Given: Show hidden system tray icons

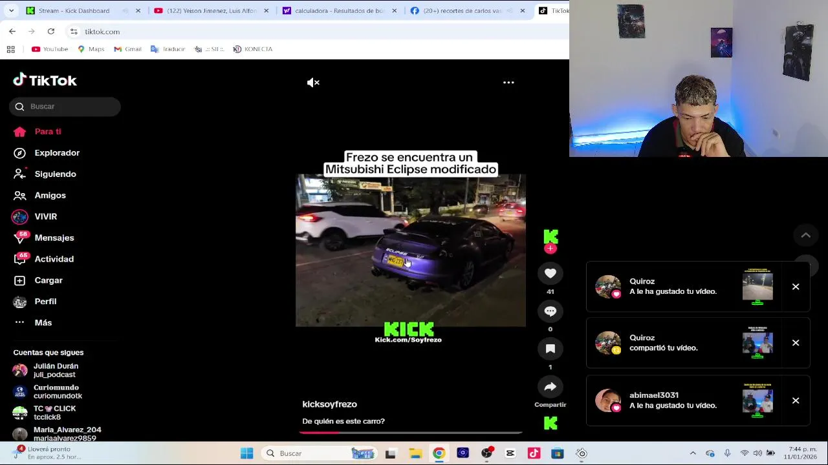Looking at the screenshot, I should click(x=693, y=453).
